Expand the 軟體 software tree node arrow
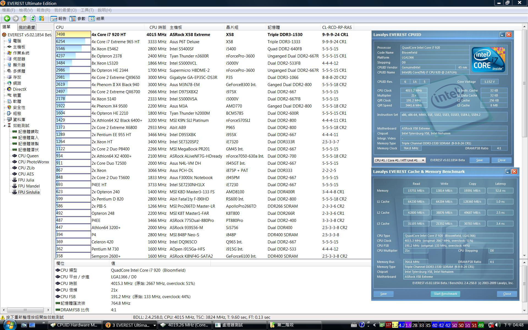This screenshot has width=528, height=330. click(4, 101)
